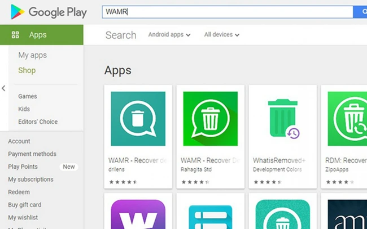Open the teal rounded trash bubble app icon
Image resolution: width=367 pixels, height=229 pixels.
coord(283,214)
